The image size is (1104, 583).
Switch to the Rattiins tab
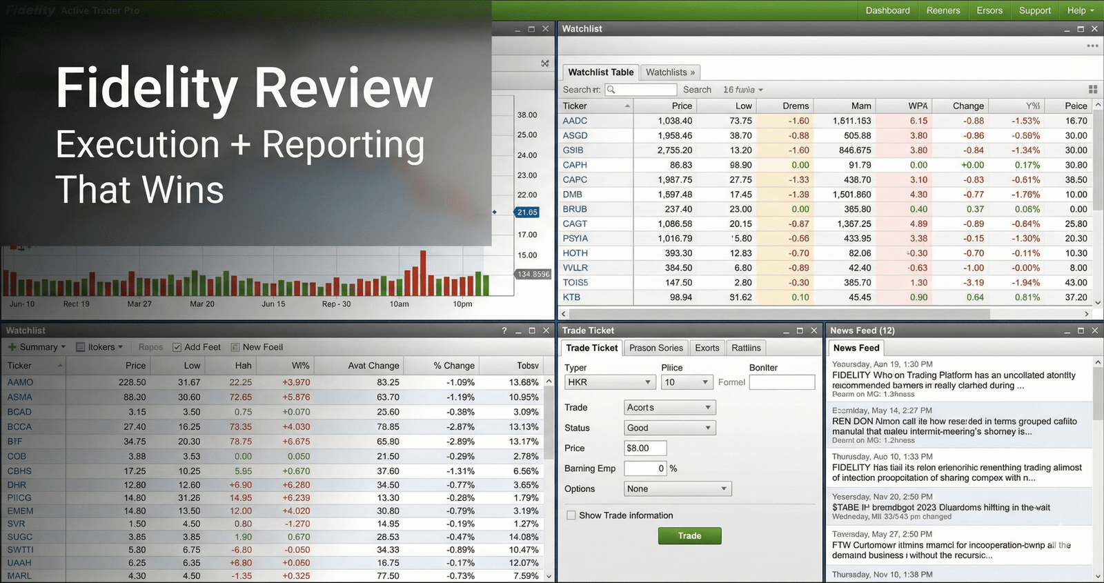pos(746,348)
